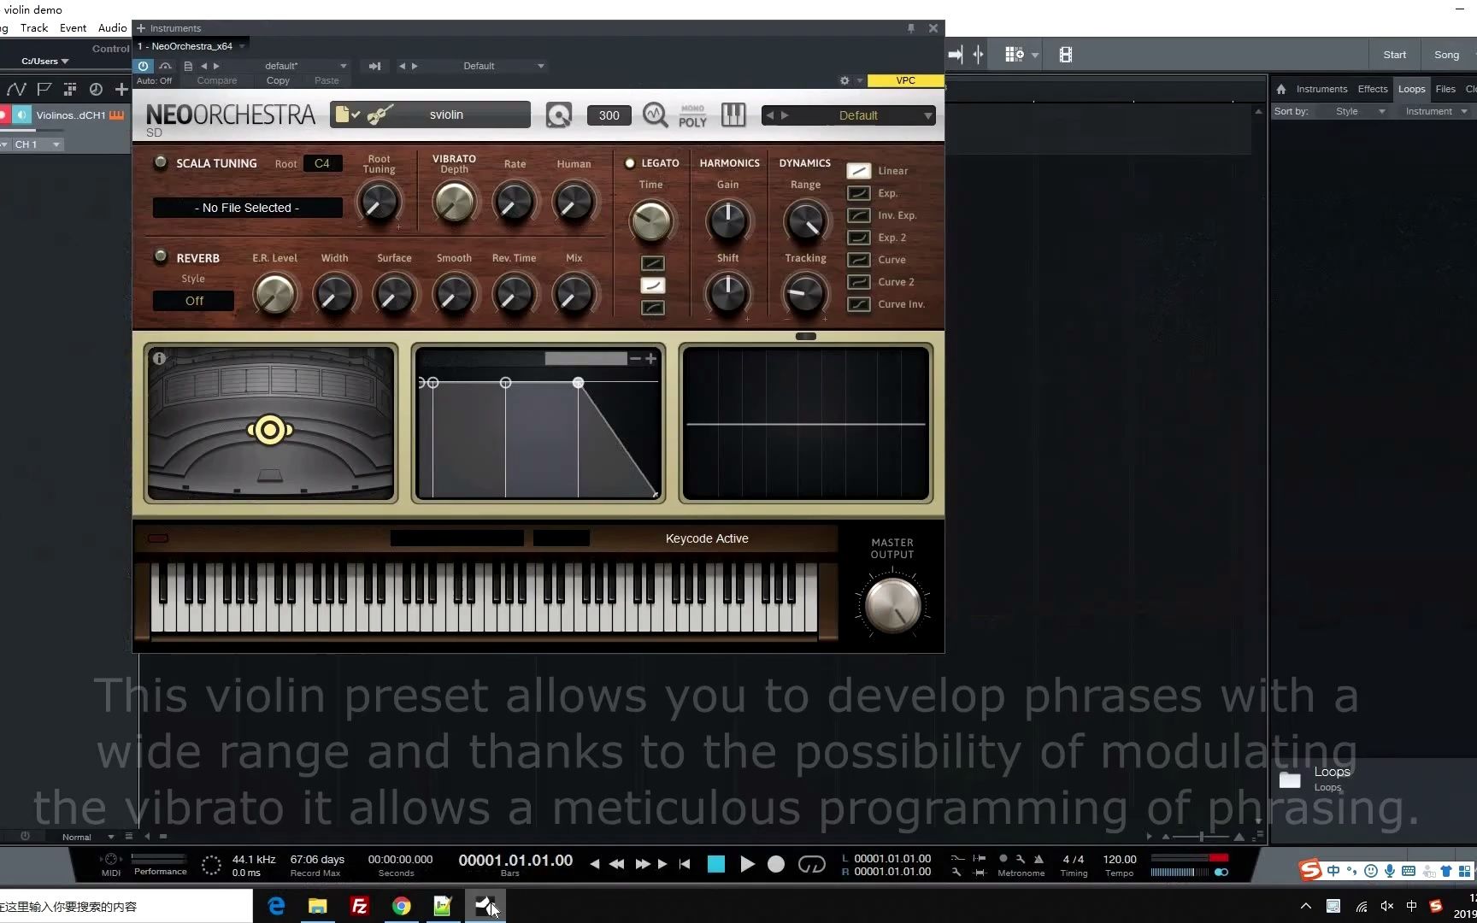Open the Track menu

[34, 28]
